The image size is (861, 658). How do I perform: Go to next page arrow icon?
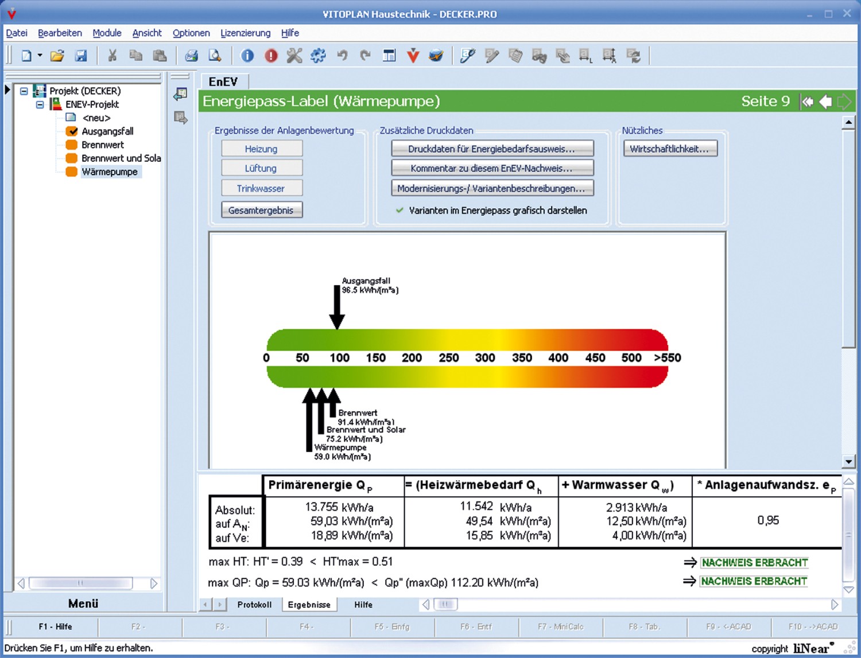pos(844,102)
